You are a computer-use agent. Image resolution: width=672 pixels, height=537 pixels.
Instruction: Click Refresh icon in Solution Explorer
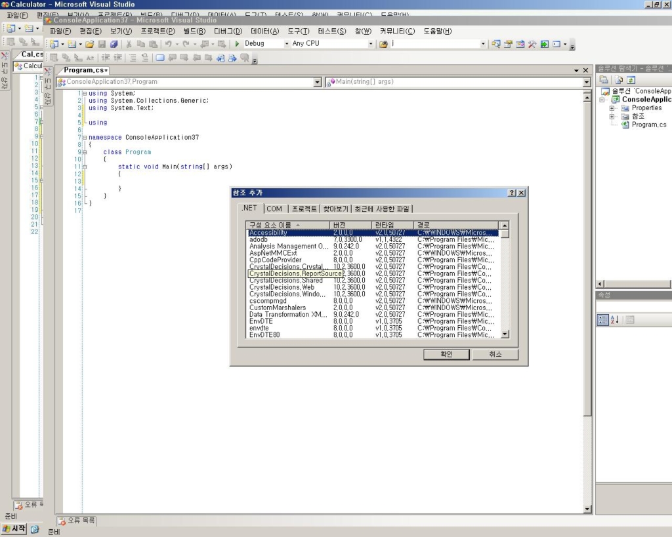[x=631, y=79]
